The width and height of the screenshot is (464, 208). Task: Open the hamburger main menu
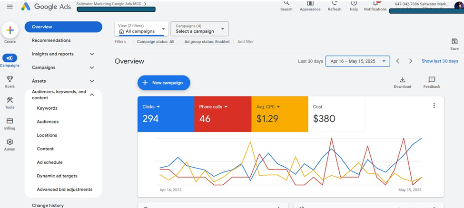(x=10, y=7)
